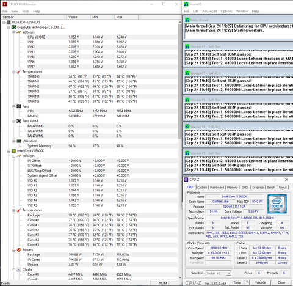
Task: Switch to the About tab in CPU-Z
Action: click(x=283, y=187)
